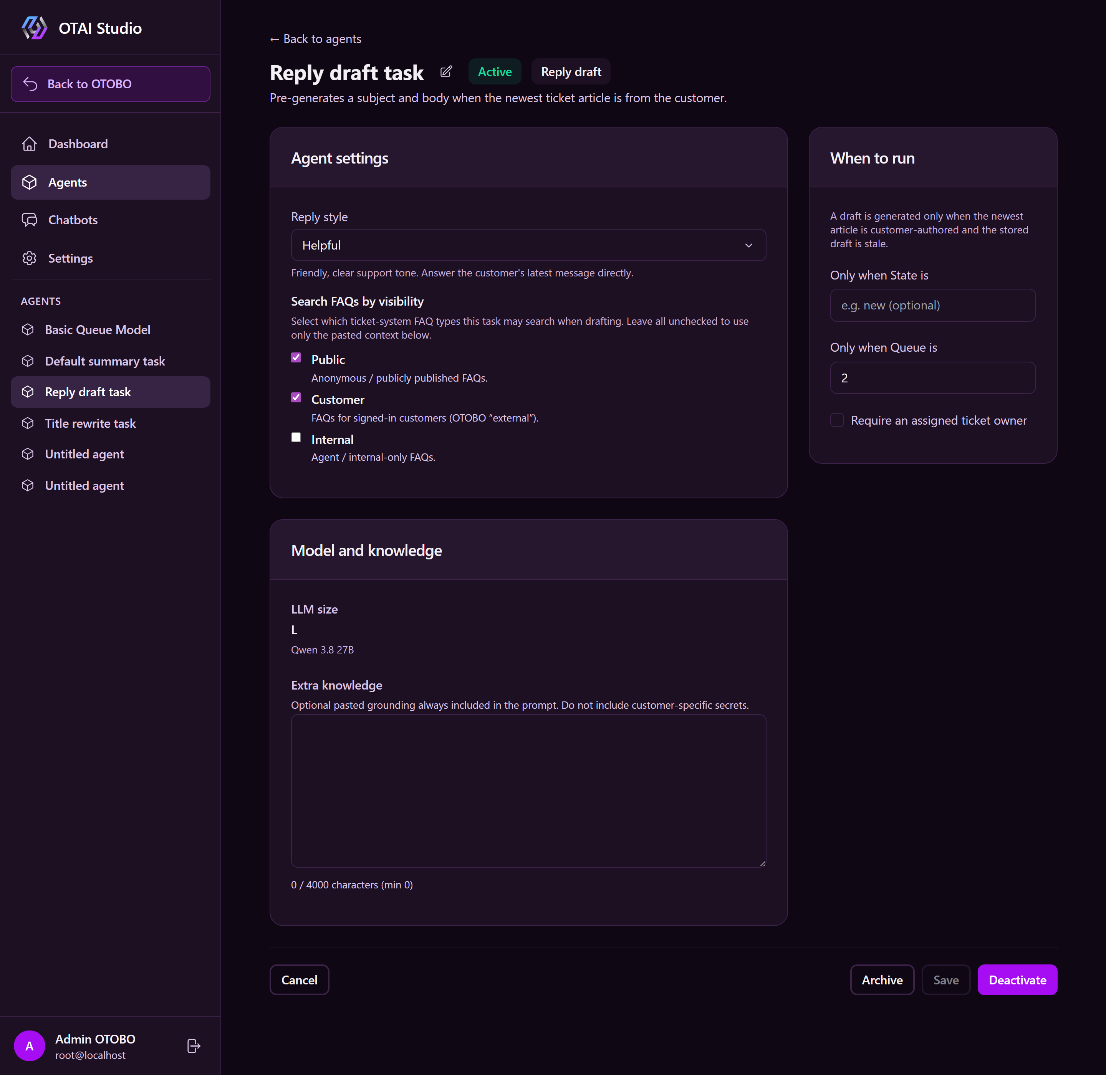This screenshot has width=1106, height=1075.
Task: Open the Default summary task agent
Action: 110,361
